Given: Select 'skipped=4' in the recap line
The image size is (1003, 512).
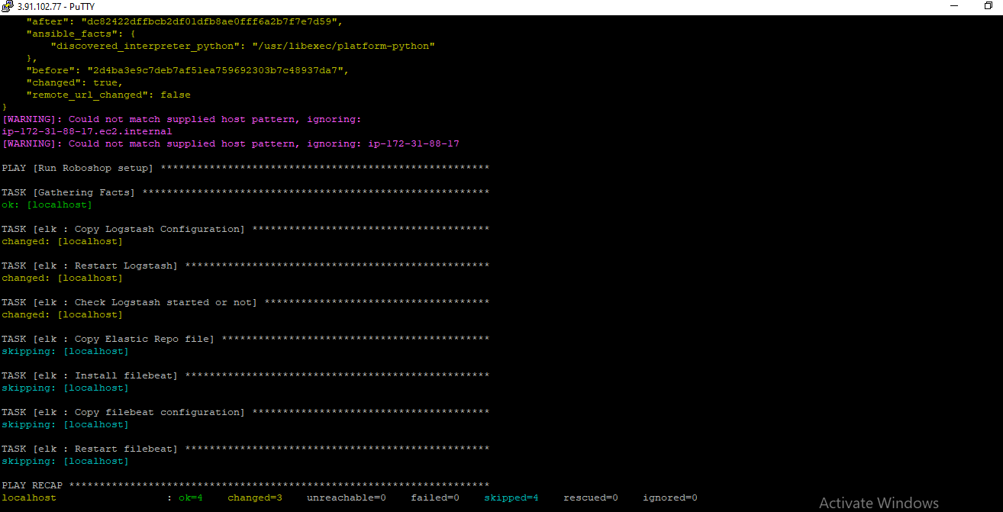Looking at the screenshot, I should click(x=511, y=497).
